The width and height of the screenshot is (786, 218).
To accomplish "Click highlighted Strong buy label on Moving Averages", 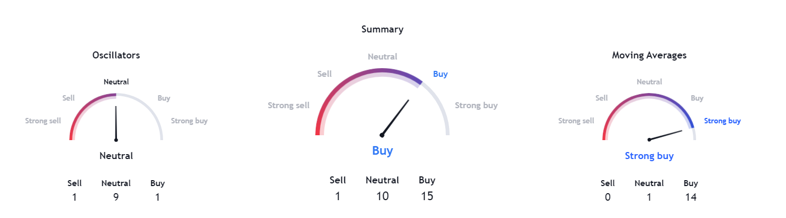I will point(722,121).
